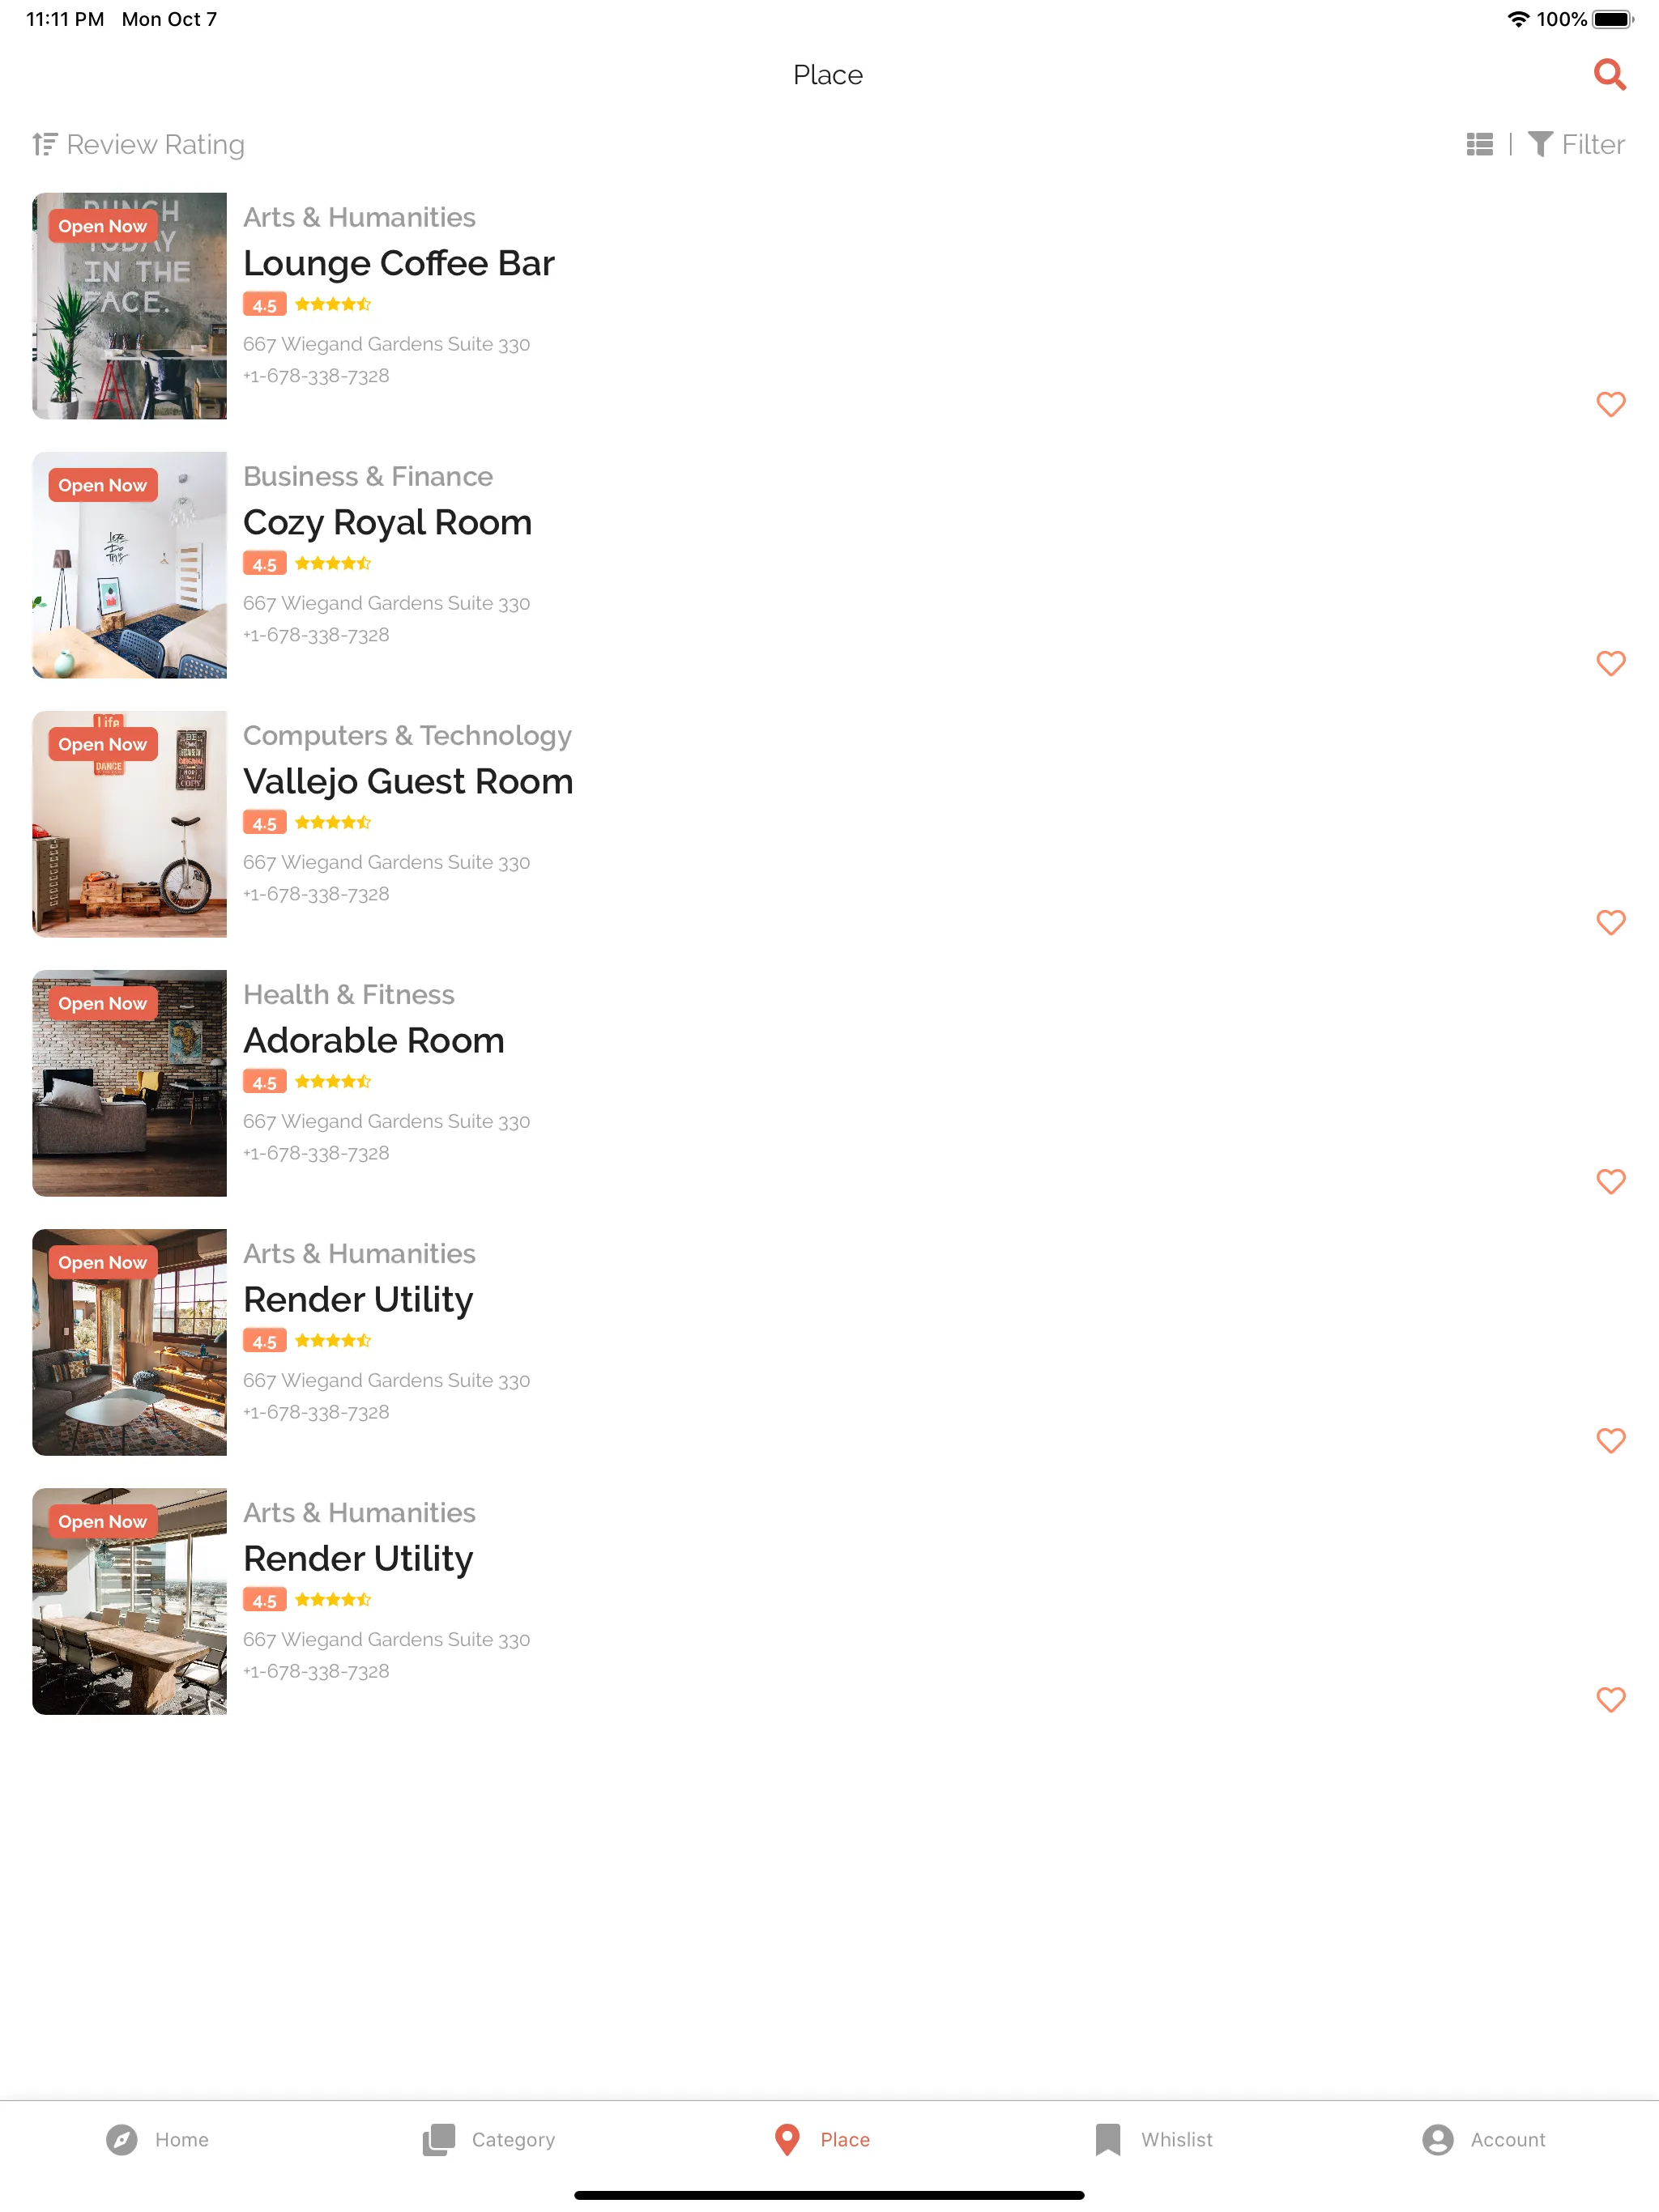Toggle favorite heart for Lounge Coffee Bar
Viewport: 1659px width, 2212px height.
tap(1610, 404)
